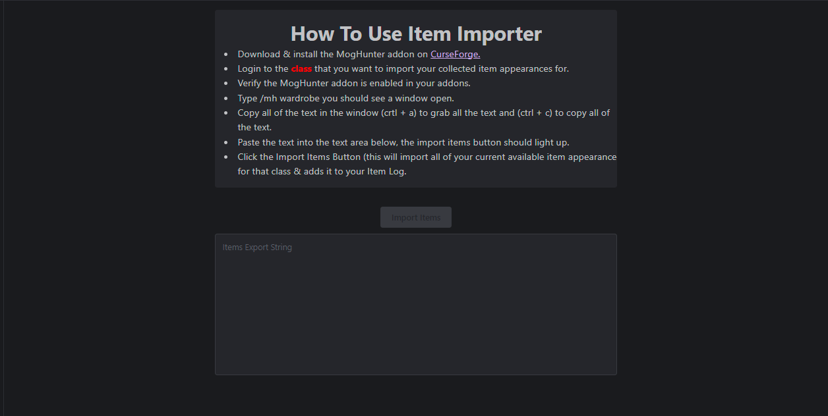Viewport: 828px width, 416px height.
Task: Click the Verify the MogHunter addon line
Action: point(354,83)
